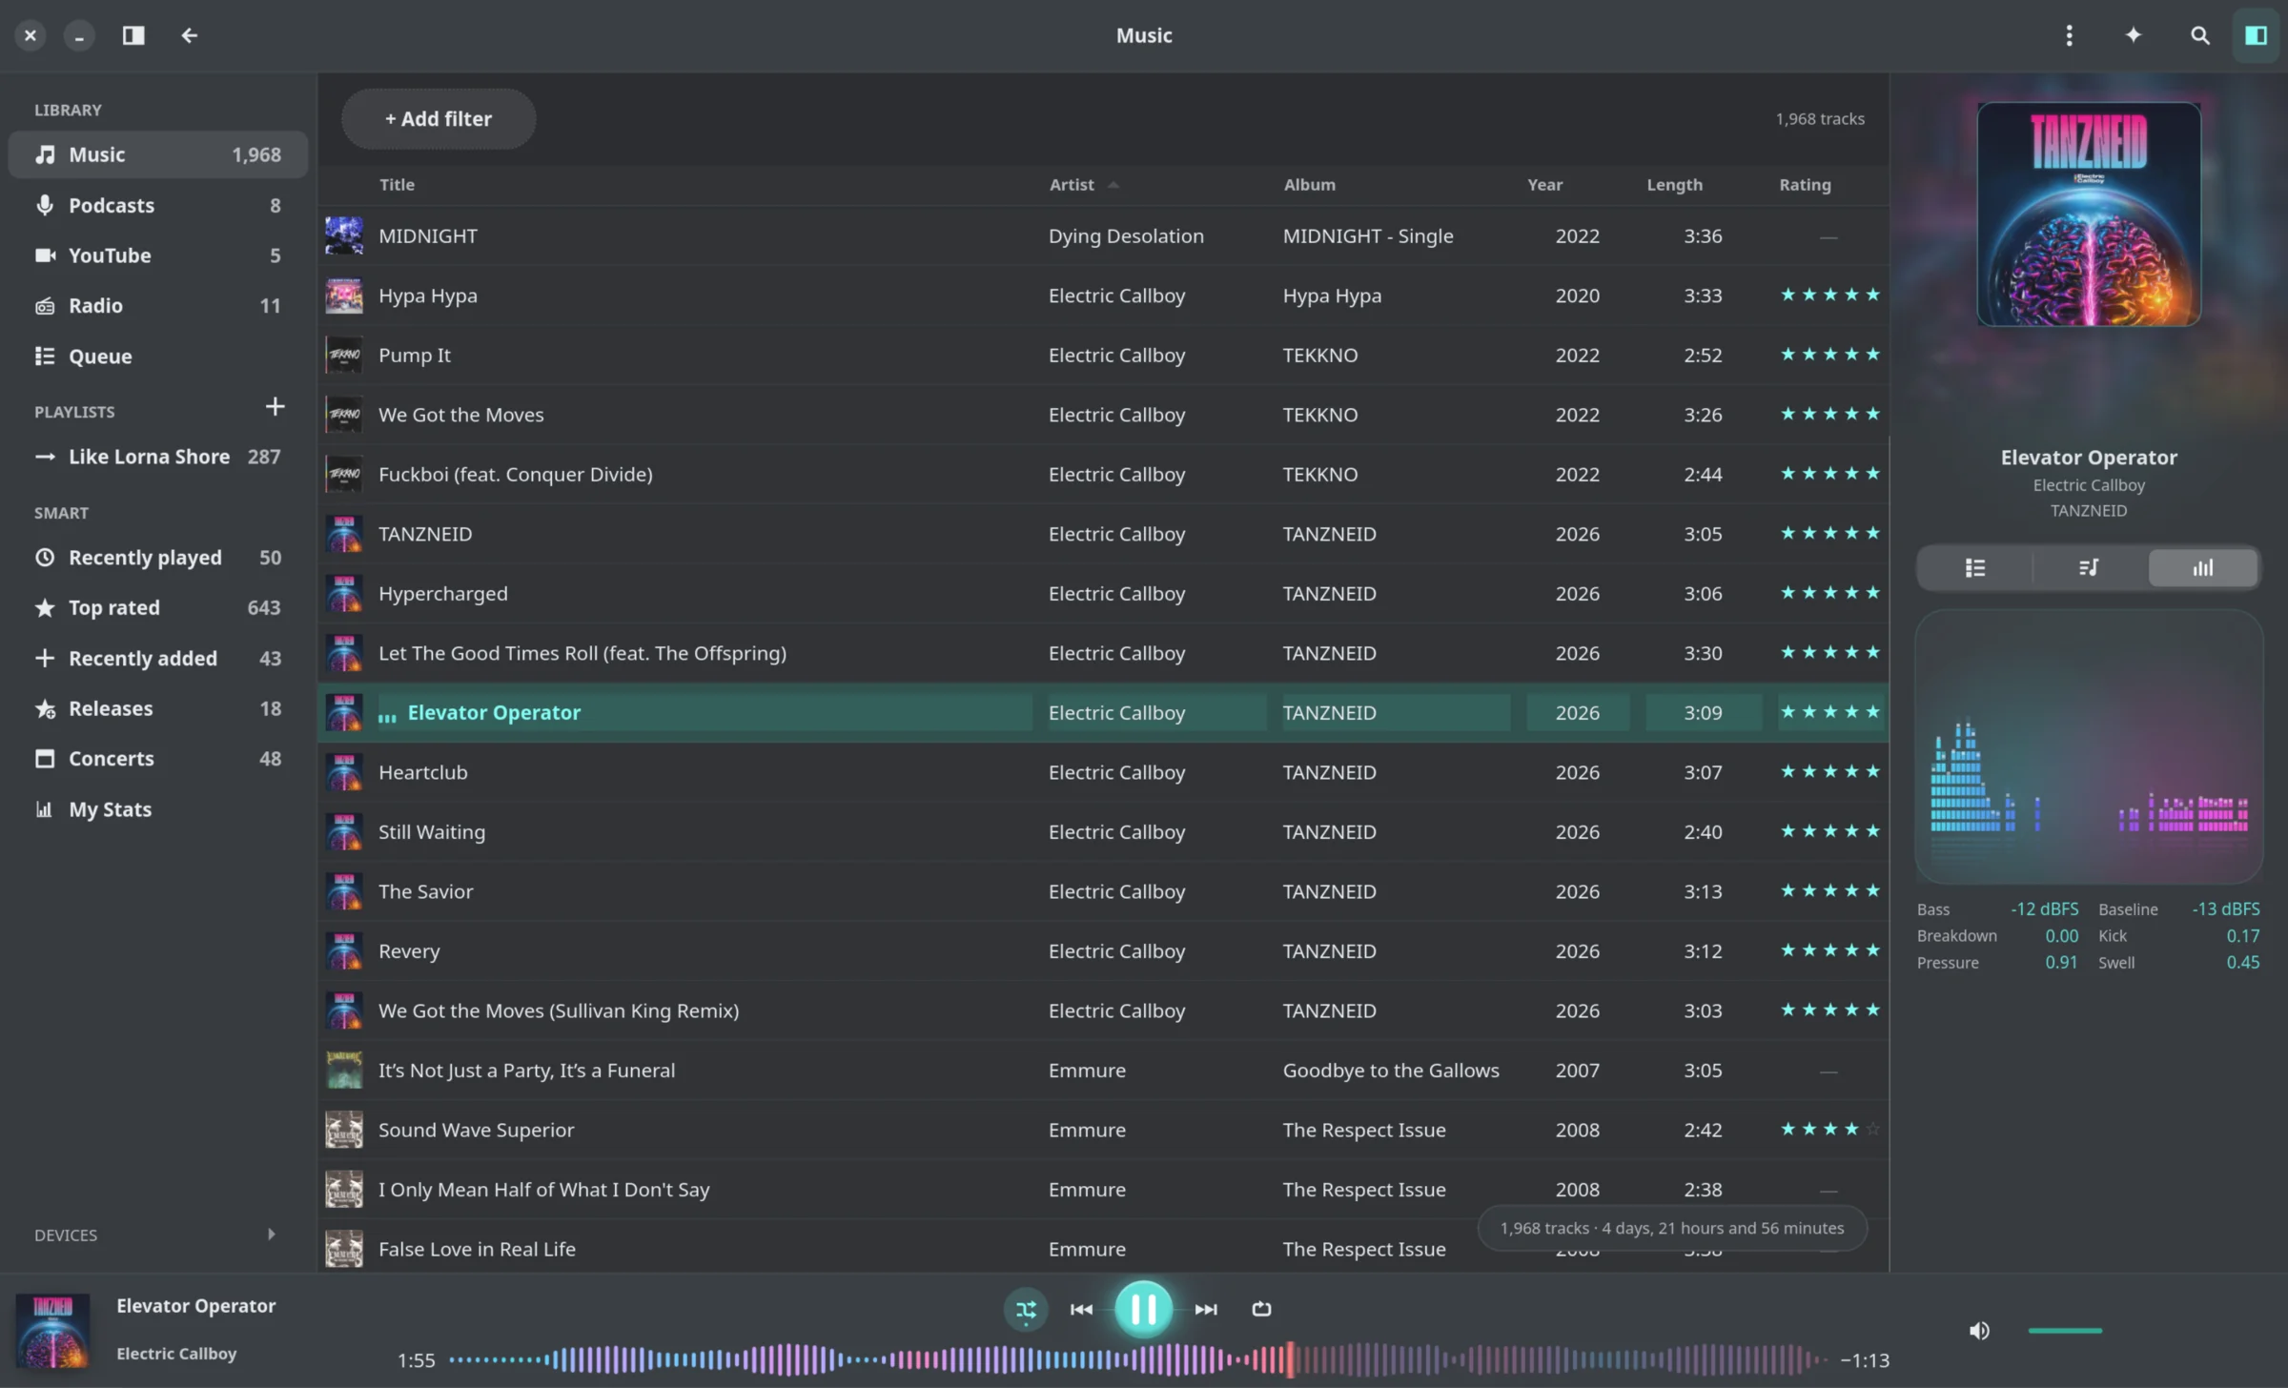Open the Radio section
This screenshot has width=2288, height=1388.
pos(158,306)
